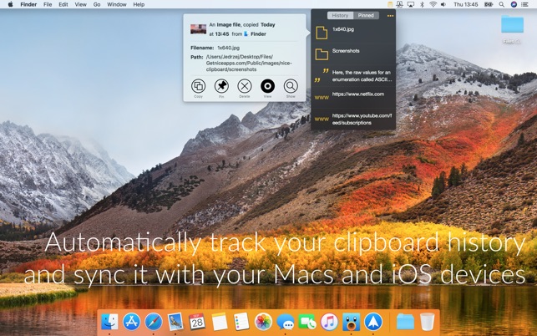The width and height of the screenshot is (537, 336).
Task: Click the Copy action icon in clip details
Action: tap(198, 86)
